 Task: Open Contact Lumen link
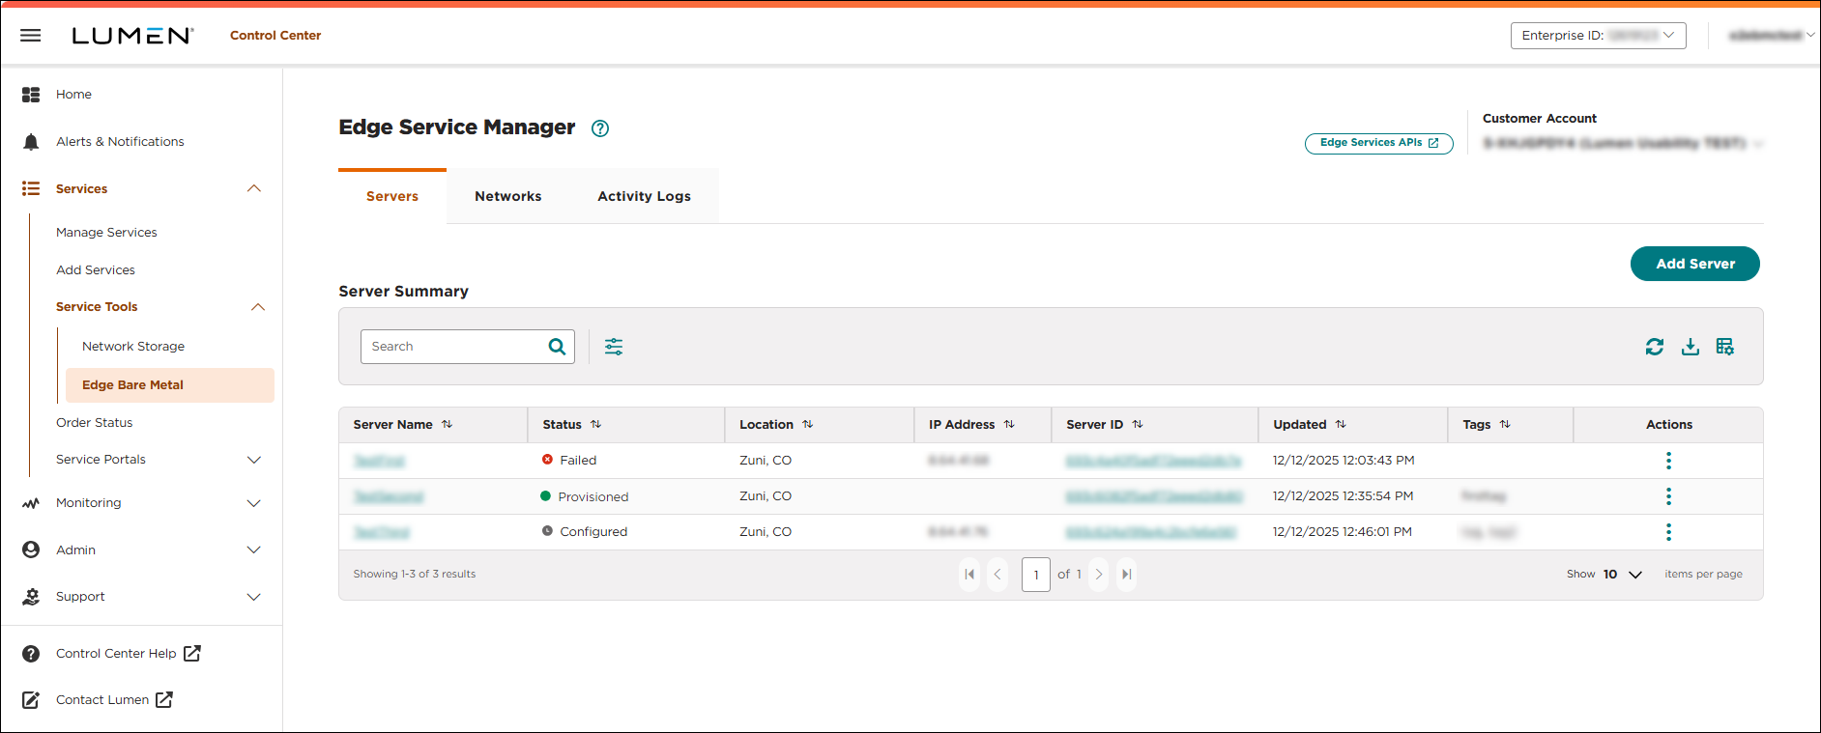coord(114,700)
